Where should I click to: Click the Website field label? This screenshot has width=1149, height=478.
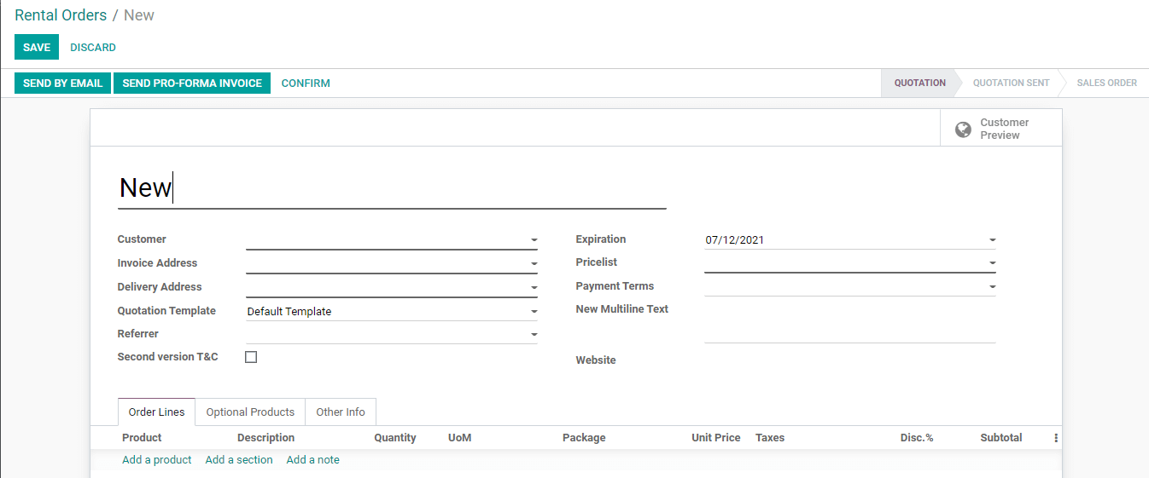coord(596,360)
